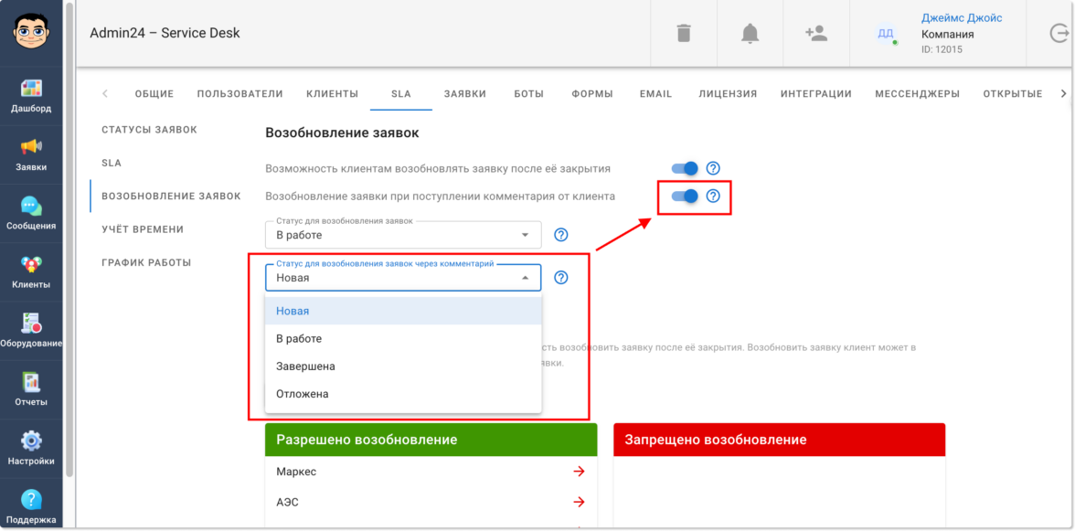Open УЧЁТ ВРЕМЕНИ side section

tap(143, 228)
